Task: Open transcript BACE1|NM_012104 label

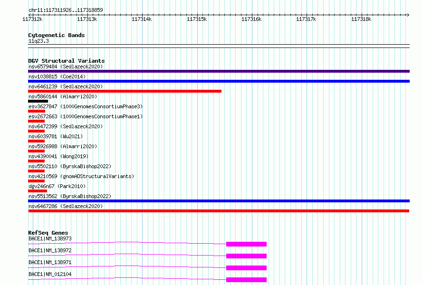Action: (50, 274)
